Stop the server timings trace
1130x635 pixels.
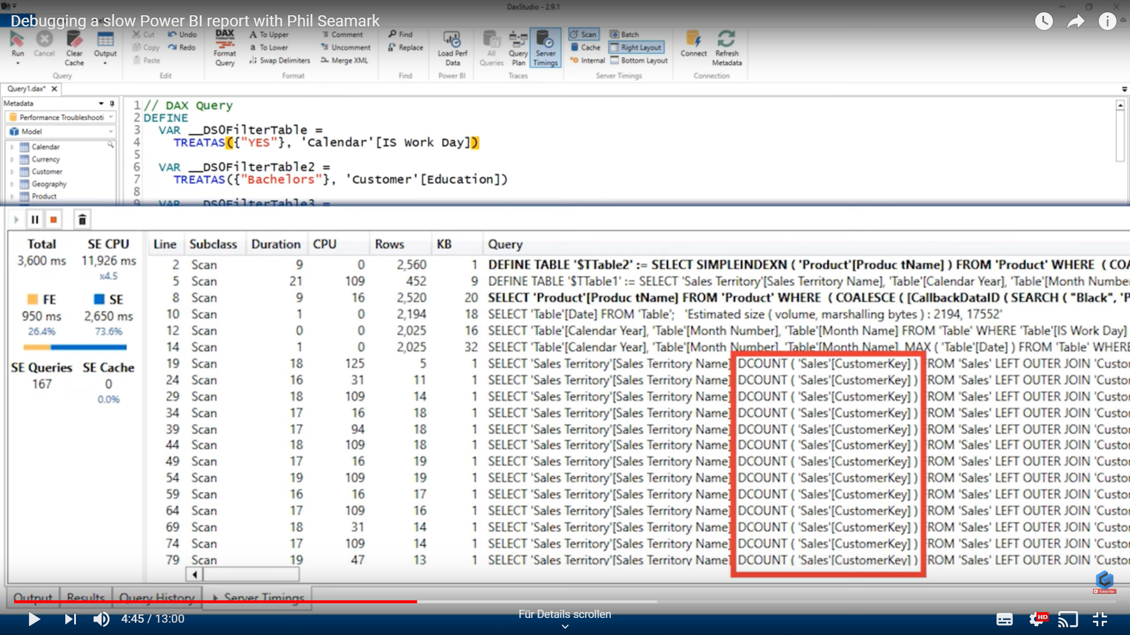[54, 220]
